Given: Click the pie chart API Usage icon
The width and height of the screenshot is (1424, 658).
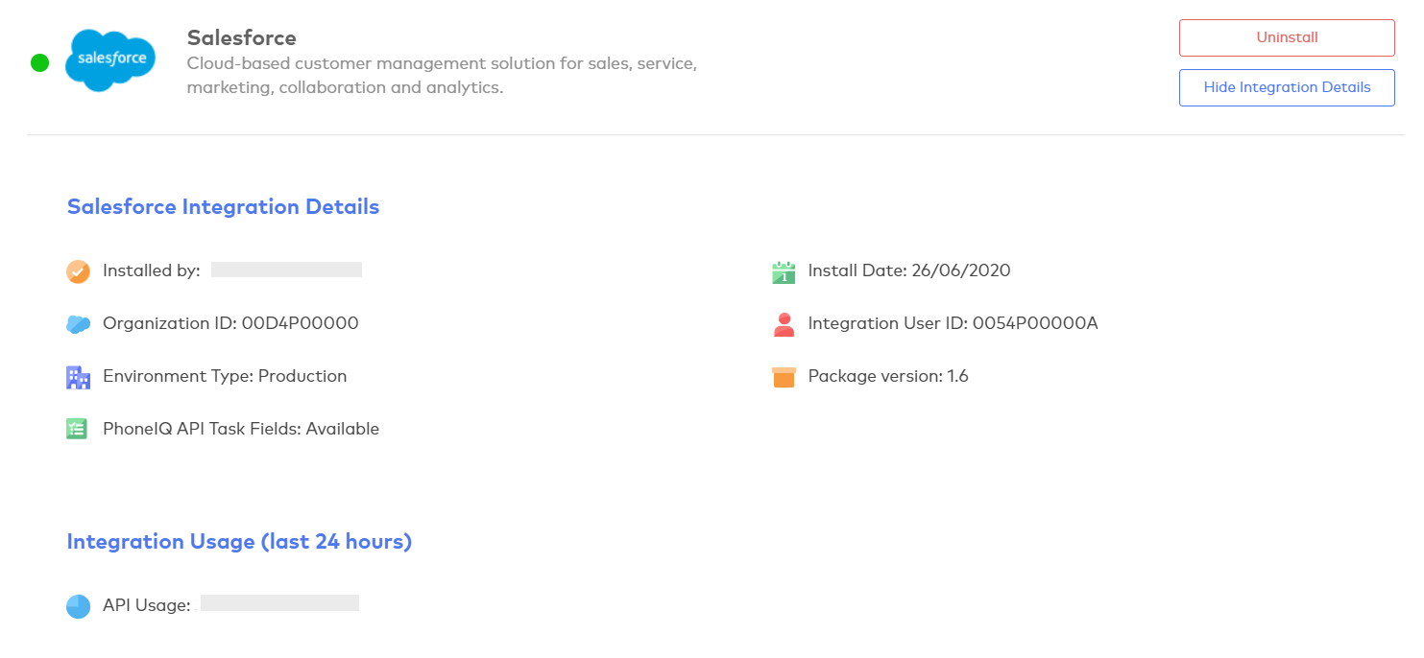Looking at the screenshot, I should tap(78, 606).
